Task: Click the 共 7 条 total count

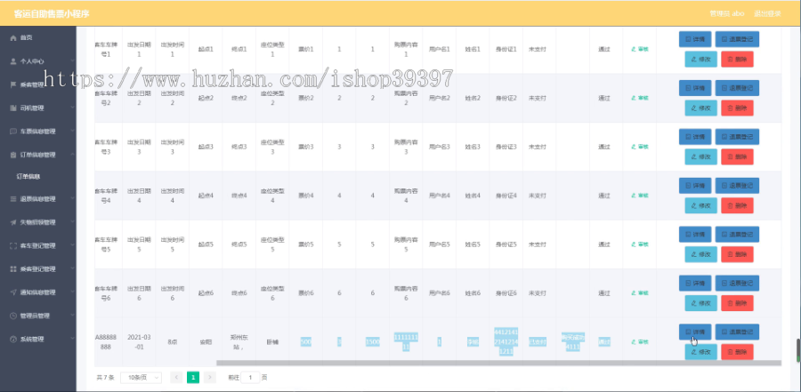Action: coord(105,378)
